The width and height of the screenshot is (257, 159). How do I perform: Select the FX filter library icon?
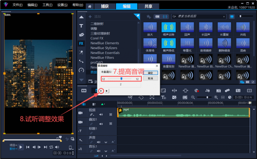click(81, 44)
